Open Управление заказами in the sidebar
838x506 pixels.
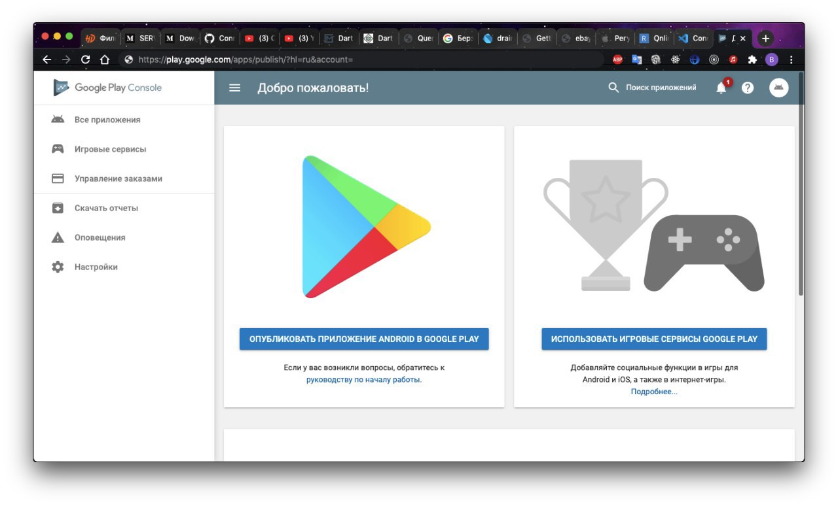(x=118, y=178)
